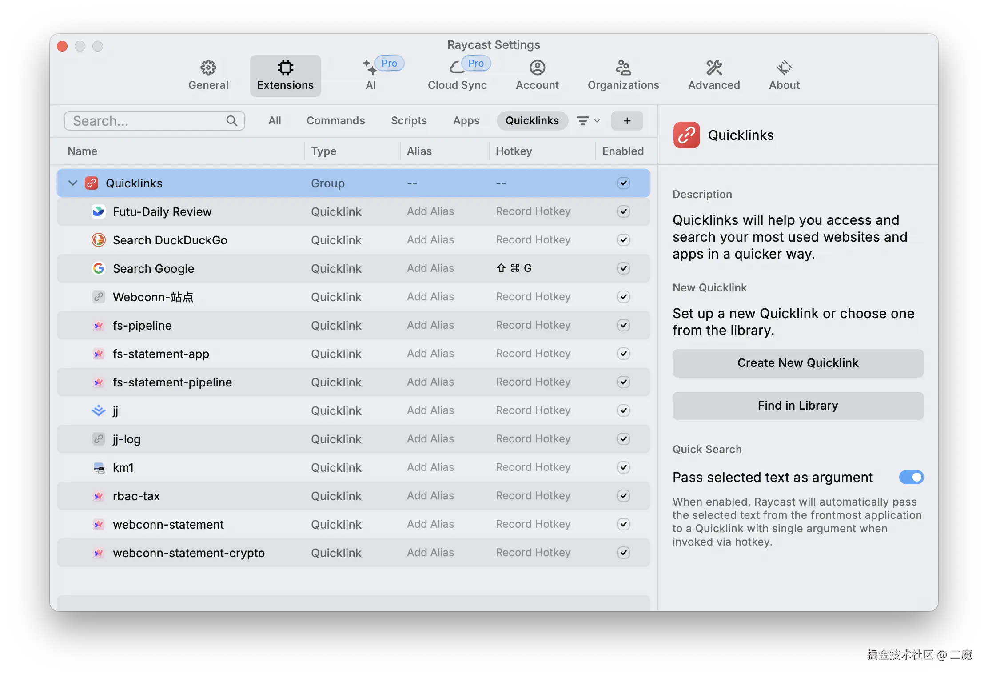Click the rbac-tax icon

pos(98,496)
